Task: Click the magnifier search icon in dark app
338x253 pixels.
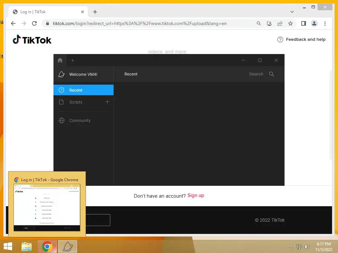Action: (272, 74)
